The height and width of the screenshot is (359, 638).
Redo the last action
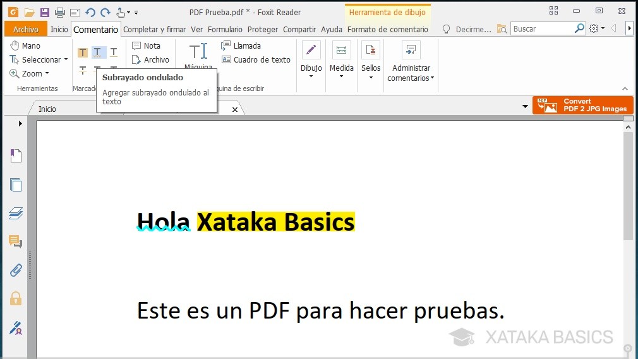pyautogui.click(x=105, y=13)
